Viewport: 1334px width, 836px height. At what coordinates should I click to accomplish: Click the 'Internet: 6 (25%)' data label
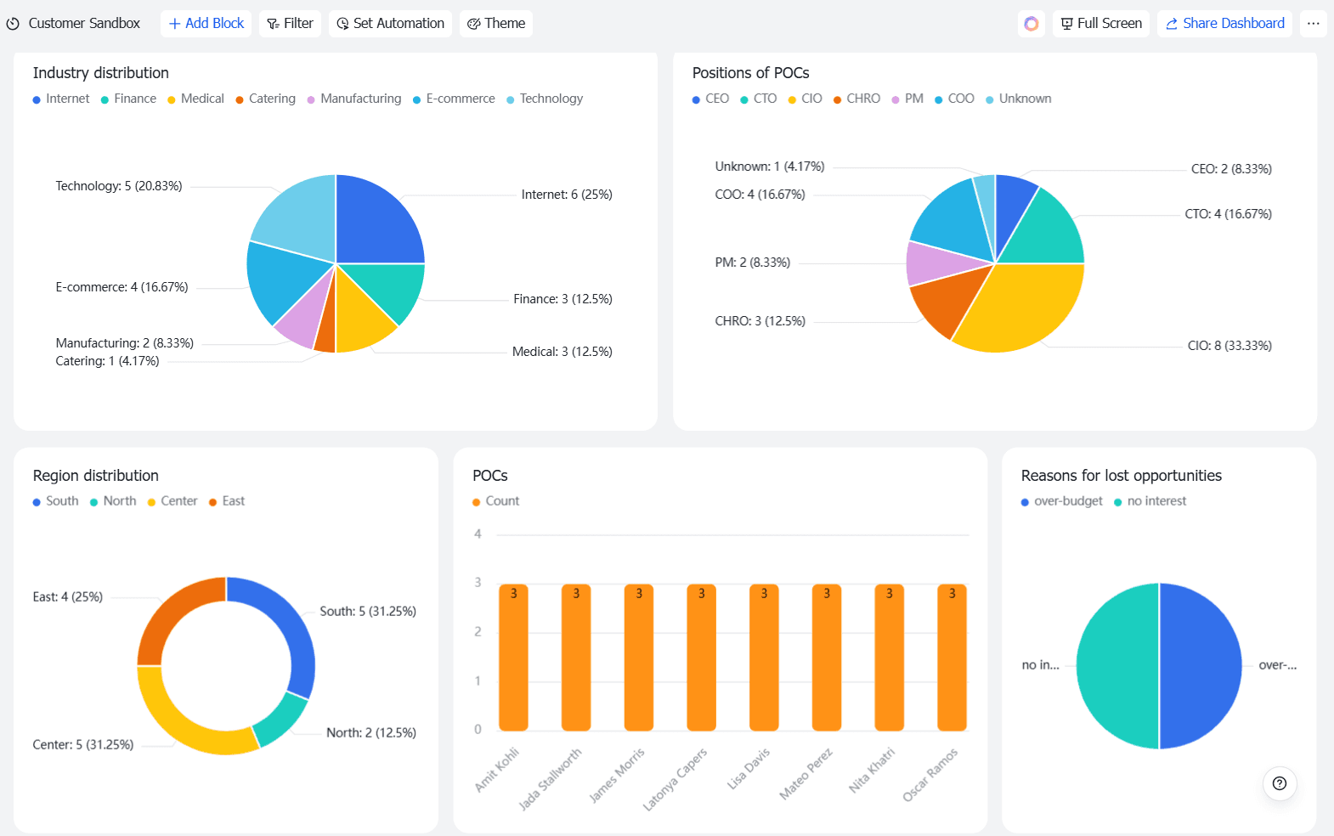(x=567, y=195)
